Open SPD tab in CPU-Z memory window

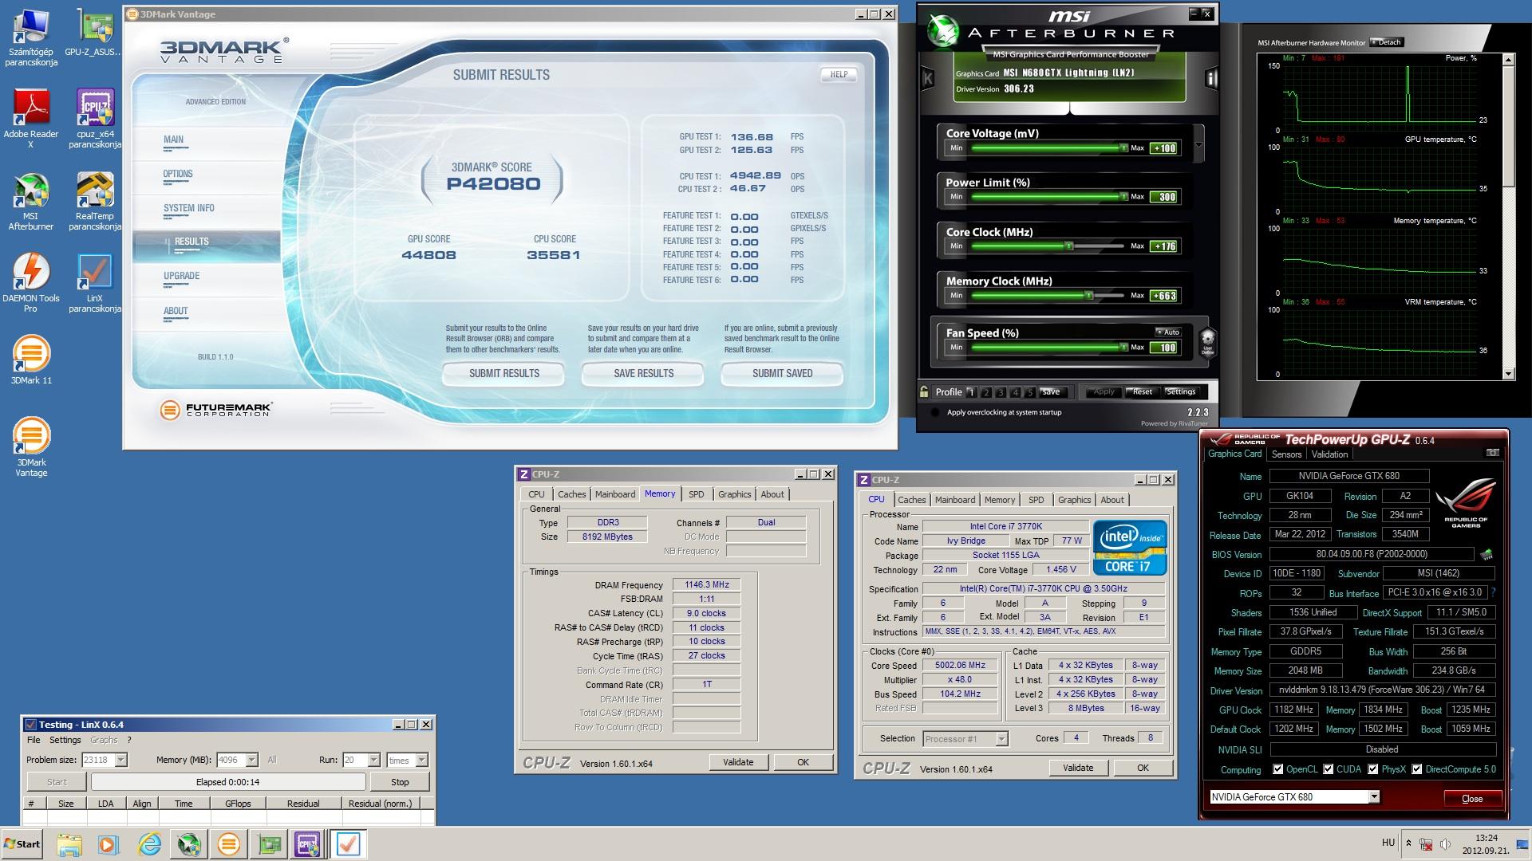(x=696, y=494)
